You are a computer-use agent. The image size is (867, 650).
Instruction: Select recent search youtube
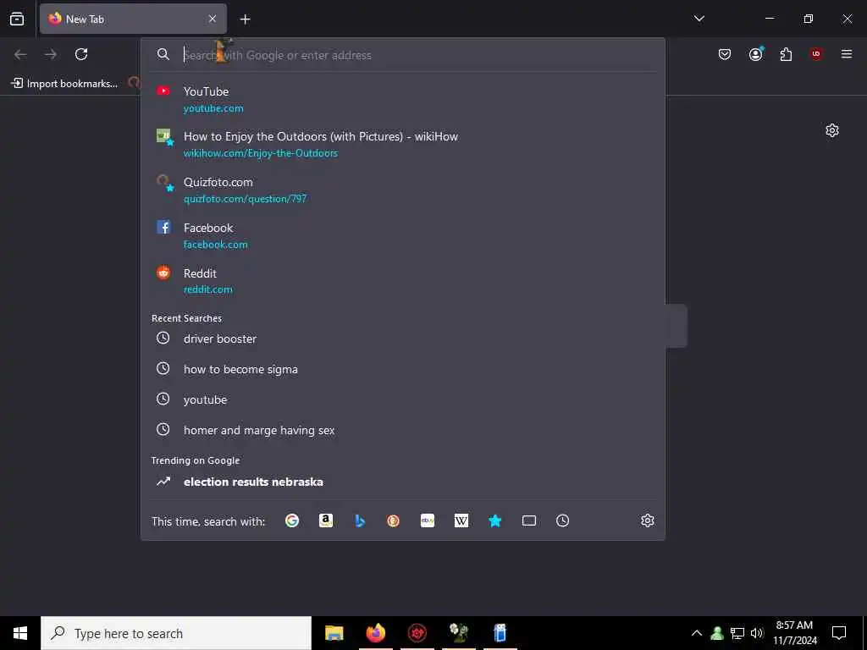pyautogui.click(x=403, y=399)
